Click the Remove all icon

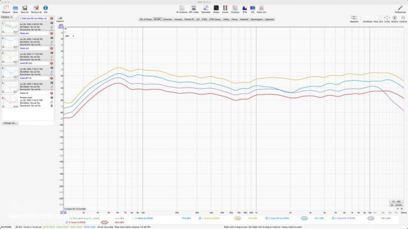(x=36, y=9)
